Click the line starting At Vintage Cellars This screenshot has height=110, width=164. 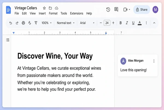click(x=59, y=68)
